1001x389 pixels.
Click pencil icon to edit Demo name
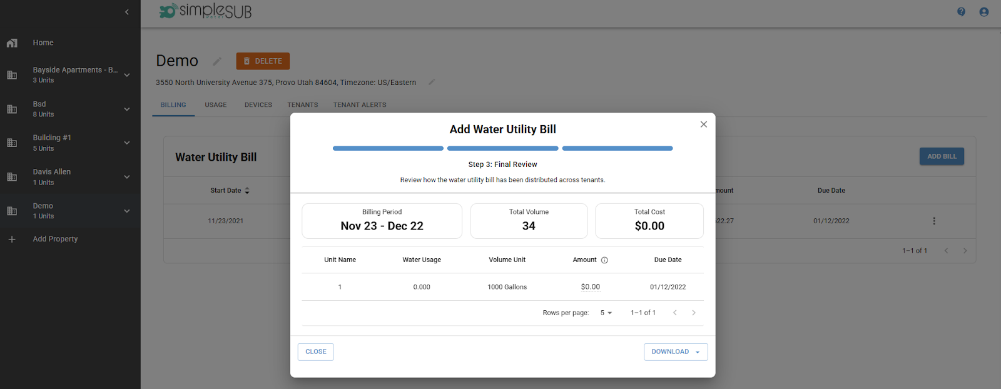pos(217,61)
